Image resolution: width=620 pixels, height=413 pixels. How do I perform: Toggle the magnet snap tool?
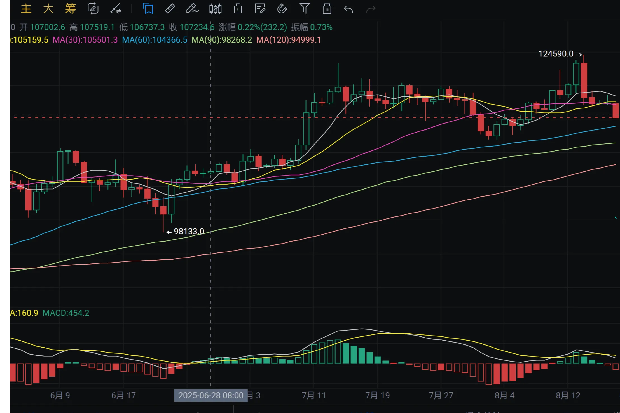click(x=282, y=9)
